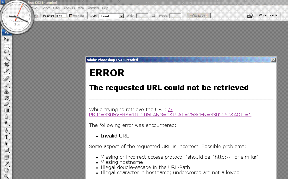288x179 pixels.
Task: Click the 'ERROR' heading in dialog
Action: pyautogui.click(x=107, y=73)
